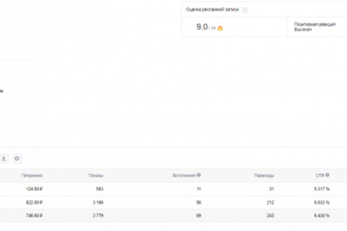Click the 583 impressions cell
The height and width of the screenshot is (231, 347).
[x=99, y=189]
